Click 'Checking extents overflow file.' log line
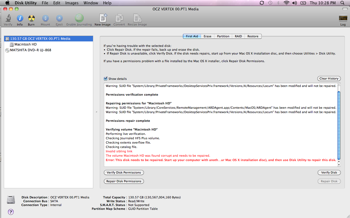 128,143
